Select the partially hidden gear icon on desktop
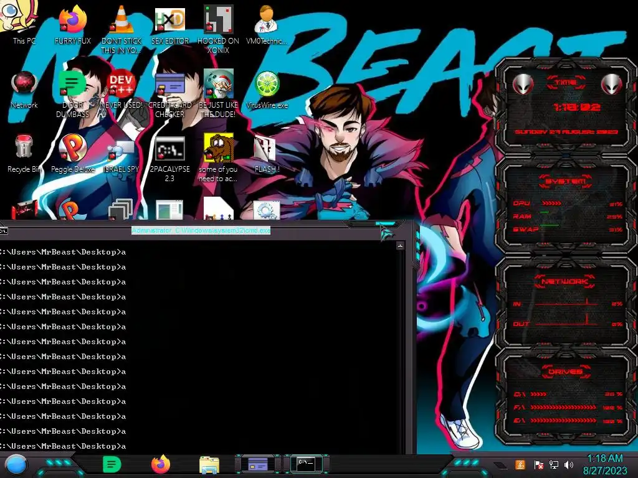Screen dimensions: 638x478 [267, 210]
